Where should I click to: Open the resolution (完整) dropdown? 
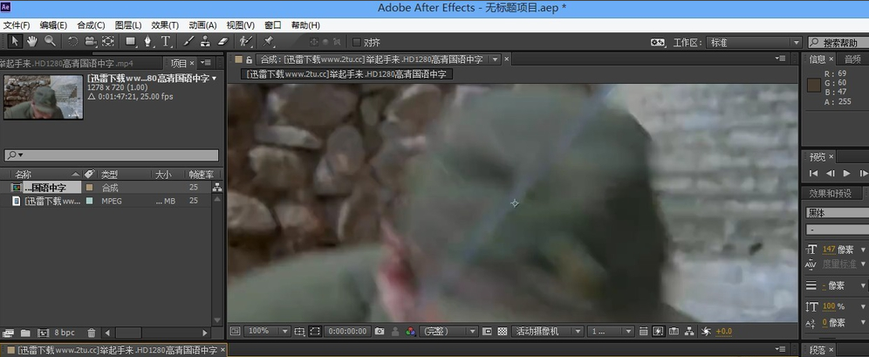click(x=449, y=332)
